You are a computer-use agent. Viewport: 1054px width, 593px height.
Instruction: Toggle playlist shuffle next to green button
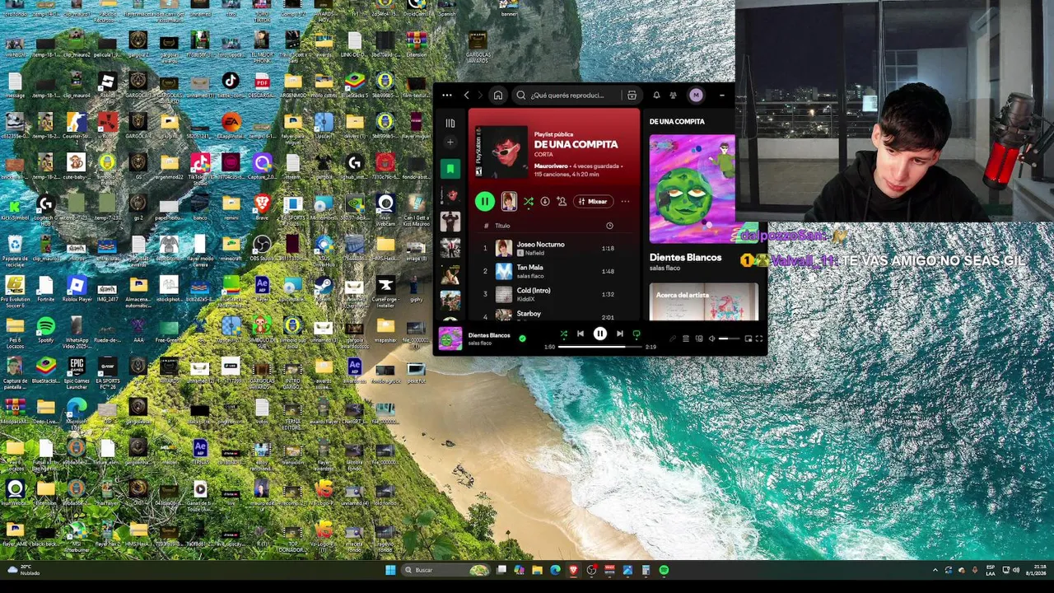[528, 201]
